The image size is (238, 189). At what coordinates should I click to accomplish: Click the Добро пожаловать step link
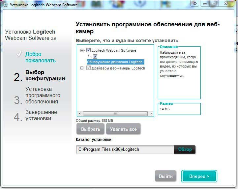click(x=40, y=57)
